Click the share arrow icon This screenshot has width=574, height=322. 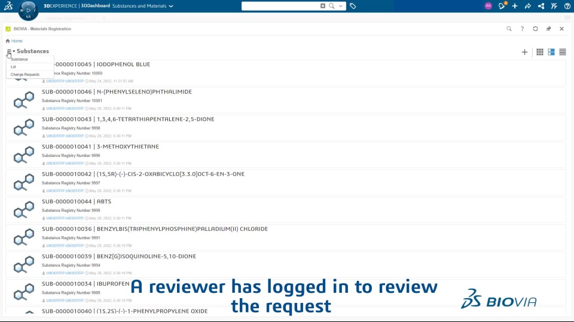(528, 6)
